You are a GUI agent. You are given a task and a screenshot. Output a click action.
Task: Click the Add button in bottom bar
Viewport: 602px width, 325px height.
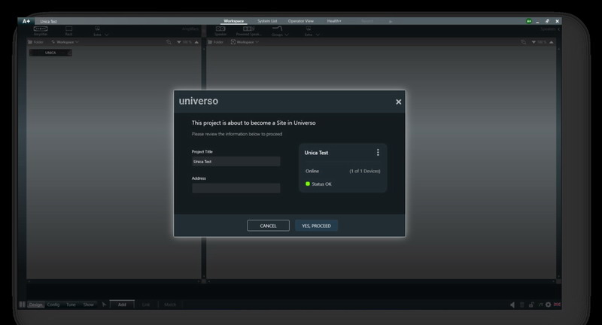[122, 305]
